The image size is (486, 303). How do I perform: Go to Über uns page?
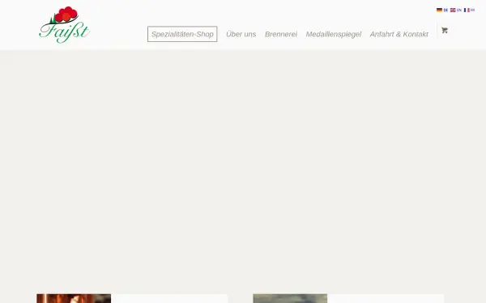tap(241, 34)
